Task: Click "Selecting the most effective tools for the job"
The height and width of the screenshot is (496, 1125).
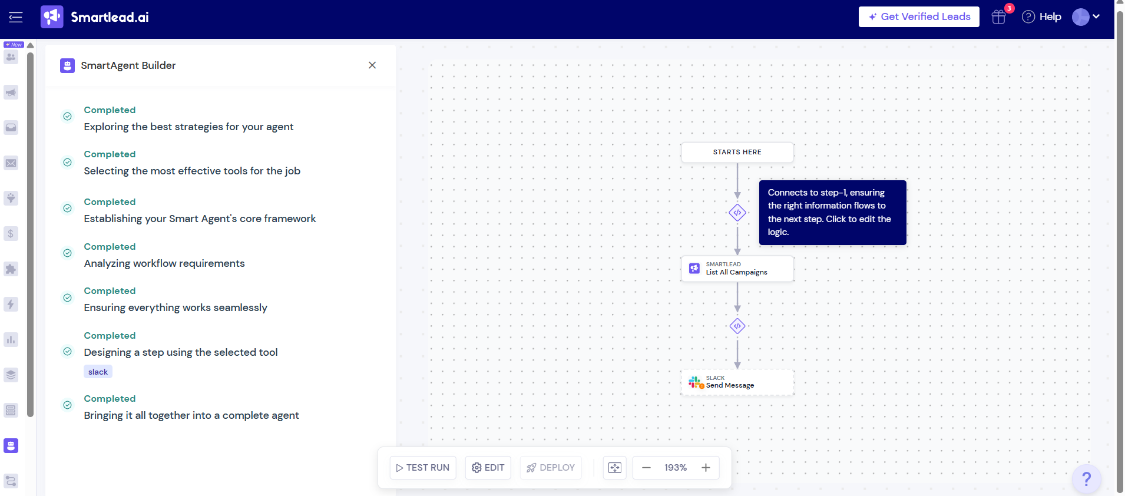Action: tap(192, 171)
